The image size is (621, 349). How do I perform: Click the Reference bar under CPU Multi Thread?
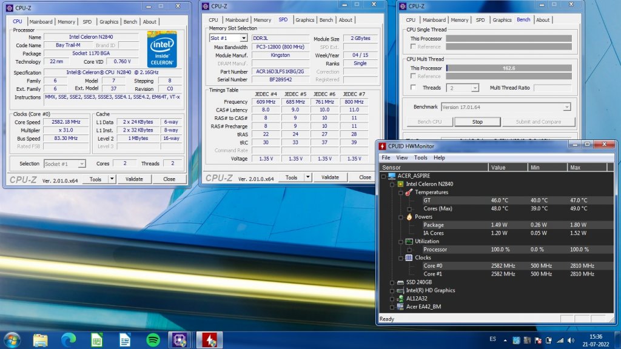pos(509,76)
